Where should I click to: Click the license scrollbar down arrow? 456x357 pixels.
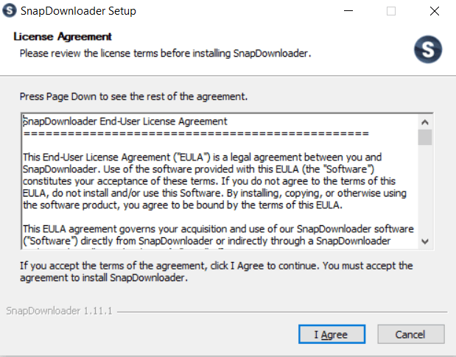425,241
